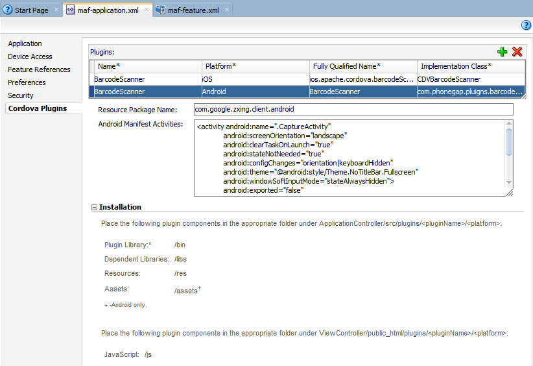Collapse the Installation section

pyautogui.click(x=94, y=207)
